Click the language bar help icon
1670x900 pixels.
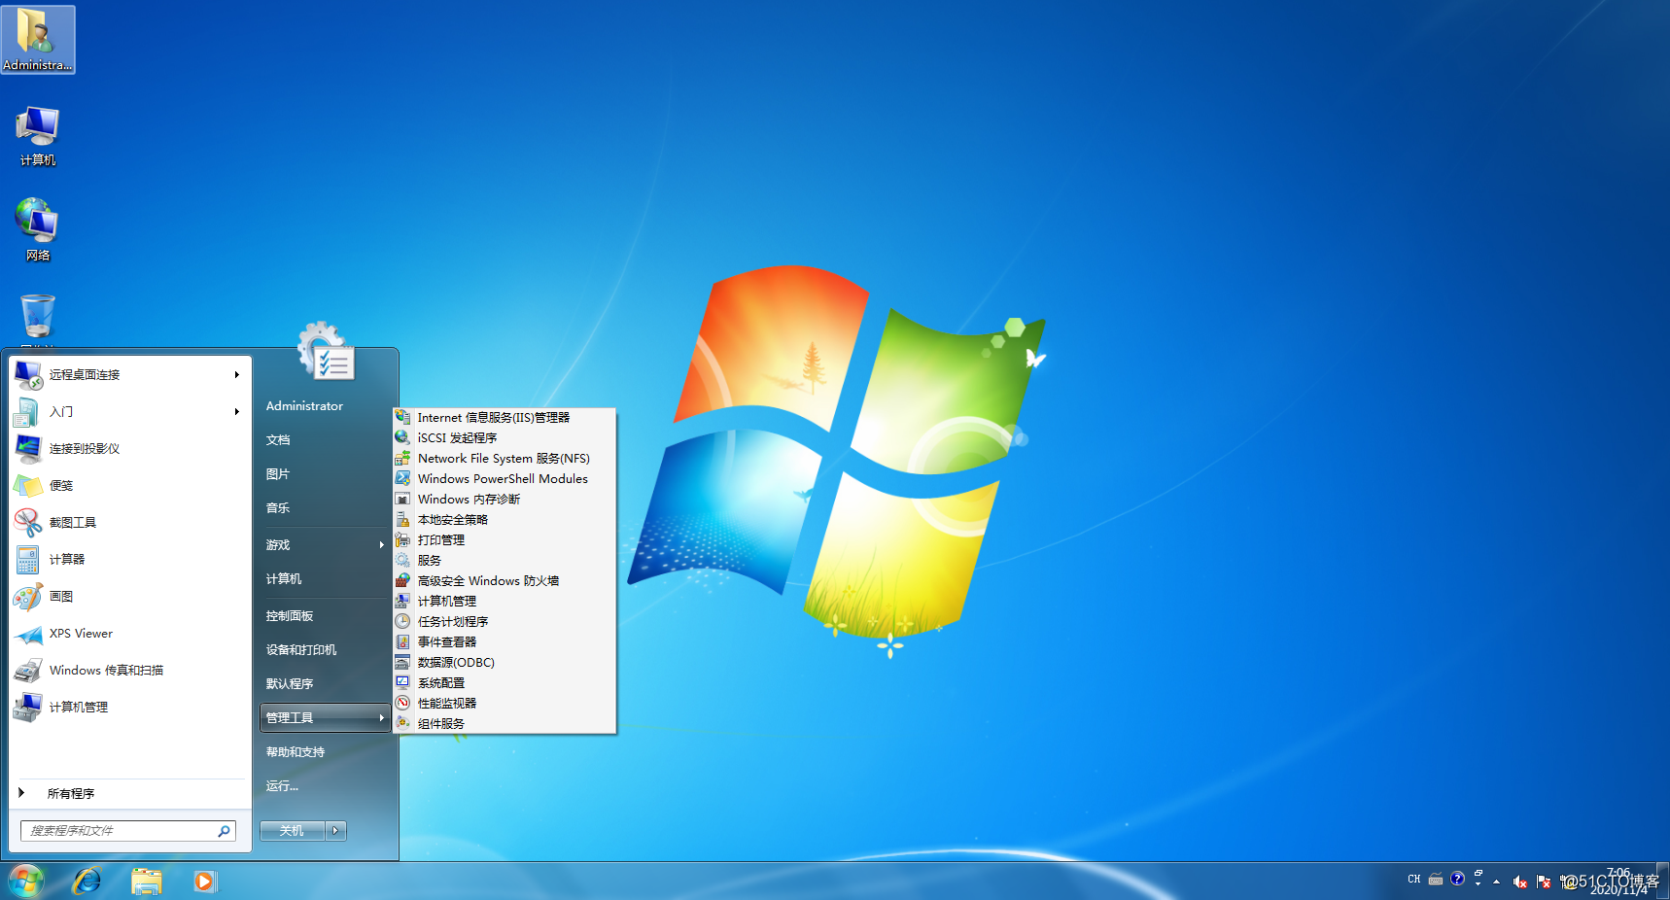tap(1457, 879)
